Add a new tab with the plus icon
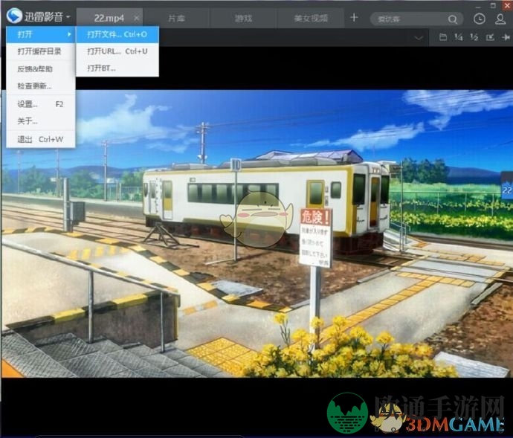 point(354,17)
